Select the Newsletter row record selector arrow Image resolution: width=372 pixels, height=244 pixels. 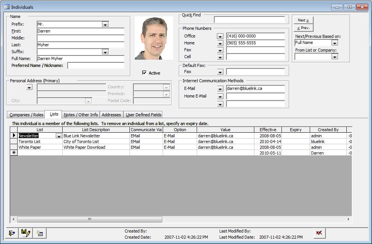point(14,136)
